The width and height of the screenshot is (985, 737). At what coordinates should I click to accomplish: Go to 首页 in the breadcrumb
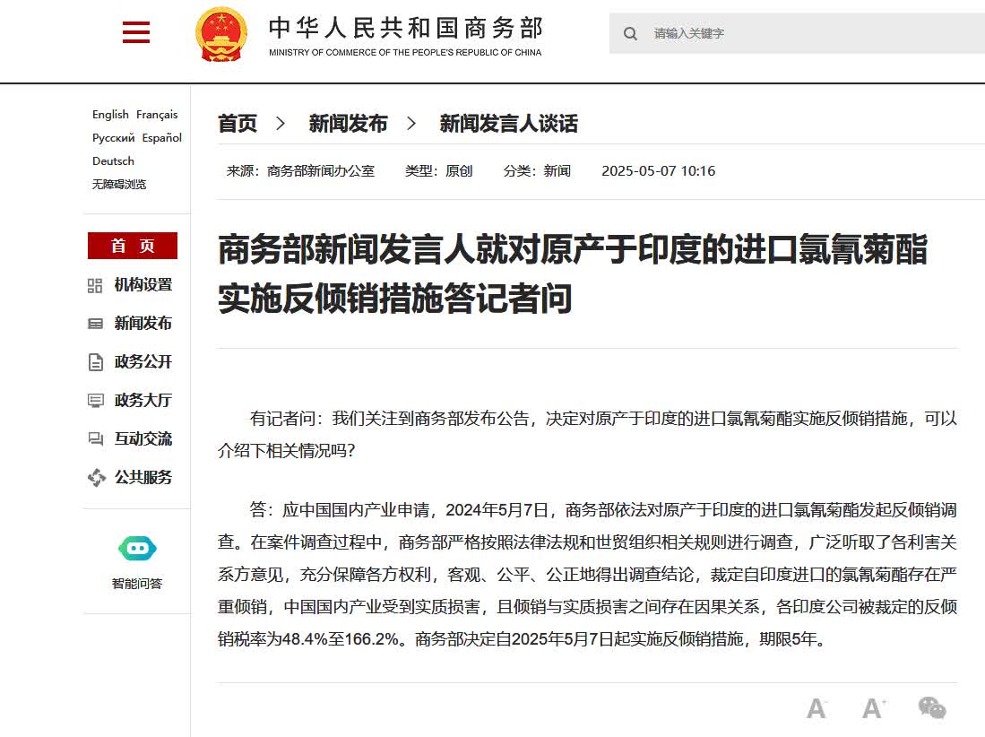[238, 123]
